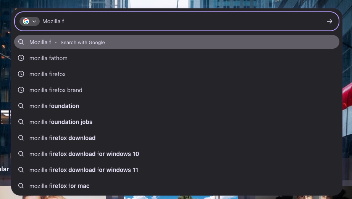Open the Google search engine selector dropdown

(x=29, y=21)
